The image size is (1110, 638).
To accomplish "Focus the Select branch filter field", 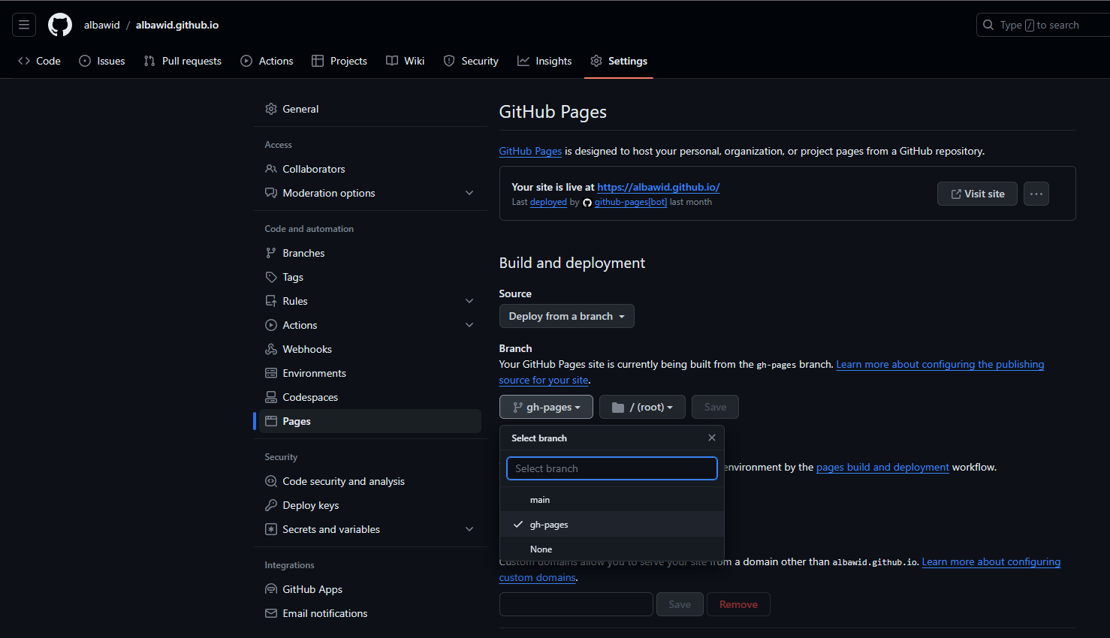I will (611, 468).
